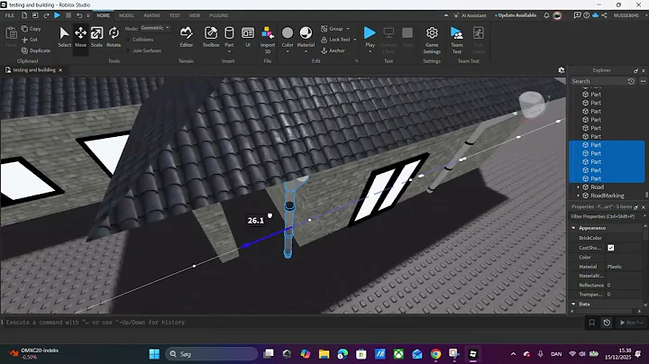Click the Explorer Search field
The height and width of the screenshot is (364, 649).
[599, 81]
